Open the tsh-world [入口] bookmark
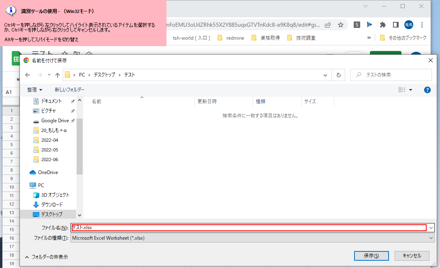This screenshot has width=440, height=268. click(x=191, y=38)
